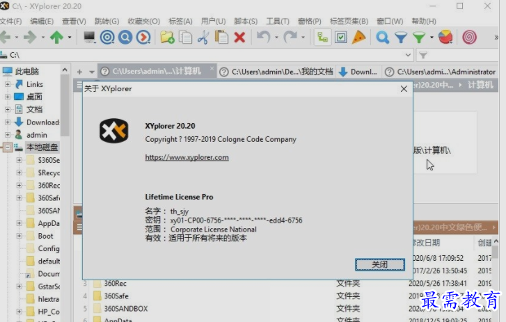Click the pink spiral icon in the toolbar
This screenshot has height=322, width=506.
[469, 38]
